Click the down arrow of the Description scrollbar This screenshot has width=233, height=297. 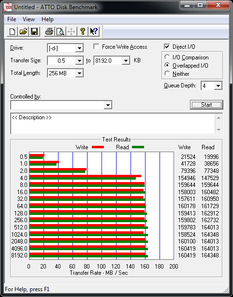(218, 130)
